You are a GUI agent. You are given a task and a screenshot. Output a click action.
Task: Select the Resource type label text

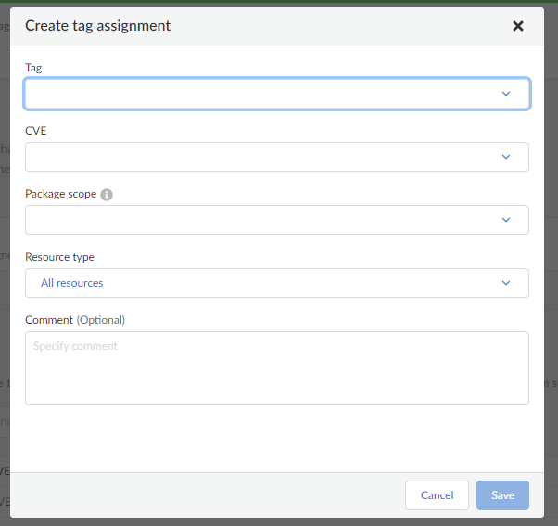(59, 257)
